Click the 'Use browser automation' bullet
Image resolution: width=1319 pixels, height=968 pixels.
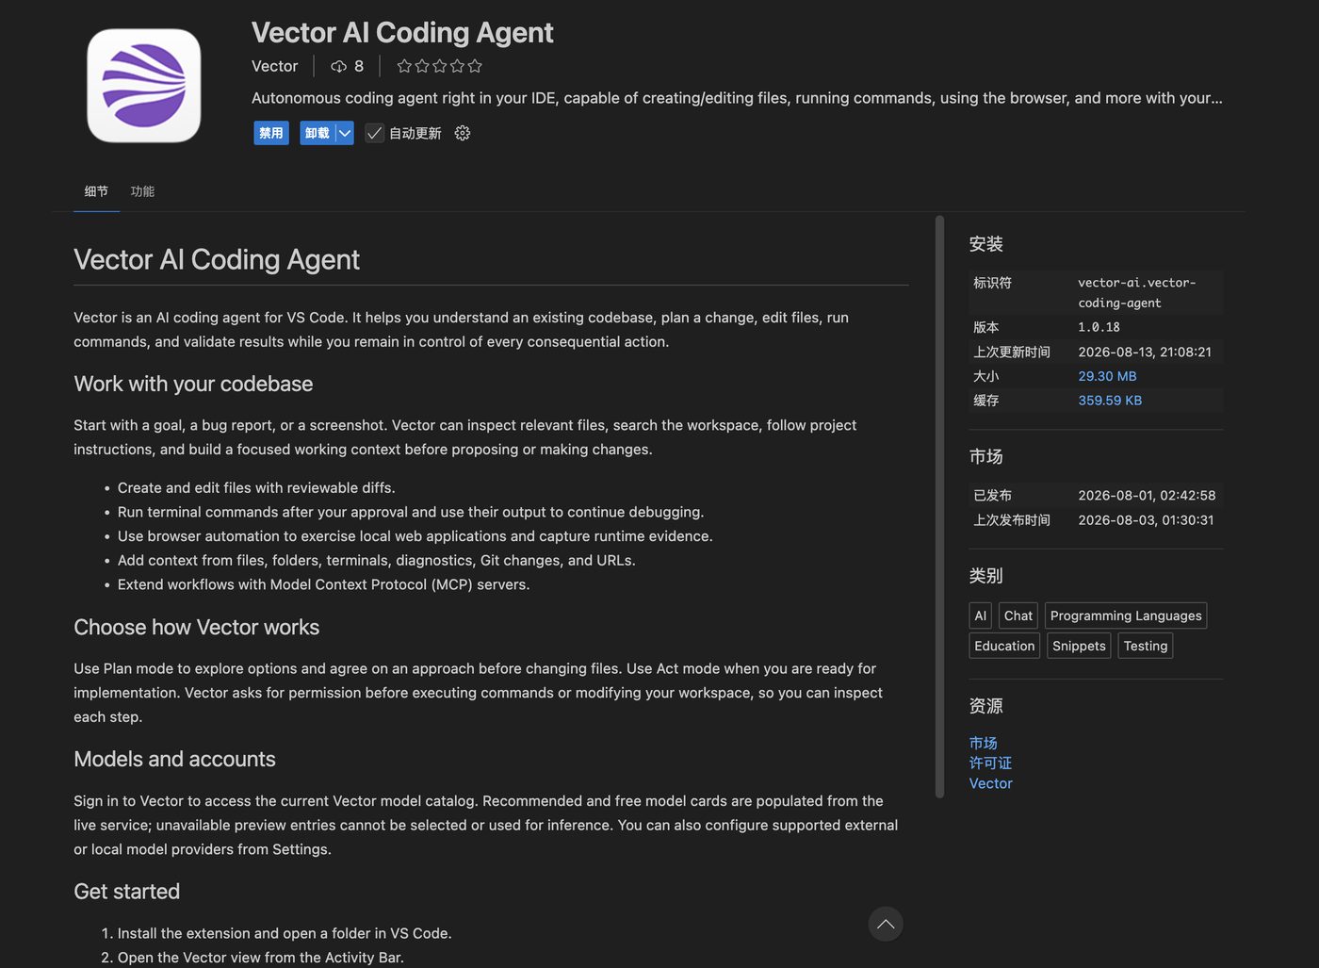(x=415, y=536)
